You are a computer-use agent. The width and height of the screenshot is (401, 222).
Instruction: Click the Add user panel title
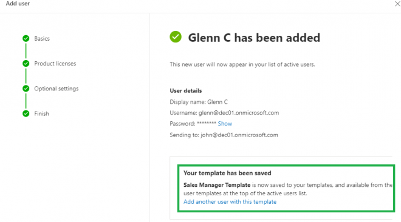tap(18, 4)
